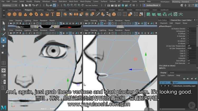Create a polygon pyramid from the shelf
Screen dimensions: 198x111
pos(42,15)
